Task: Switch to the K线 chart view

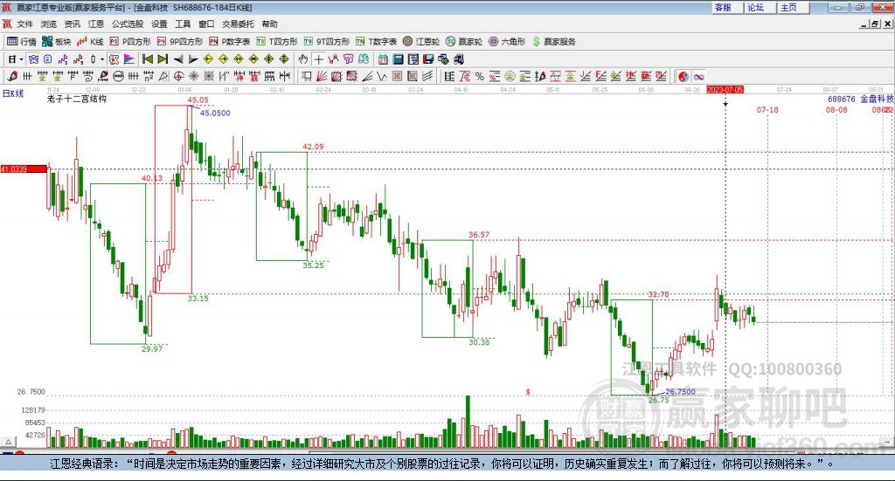Action: point(90,42)
